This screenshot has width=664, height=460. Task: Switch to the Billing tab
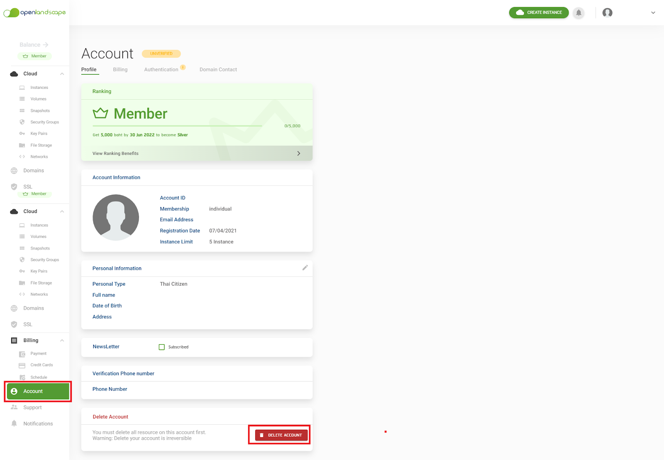120,69
